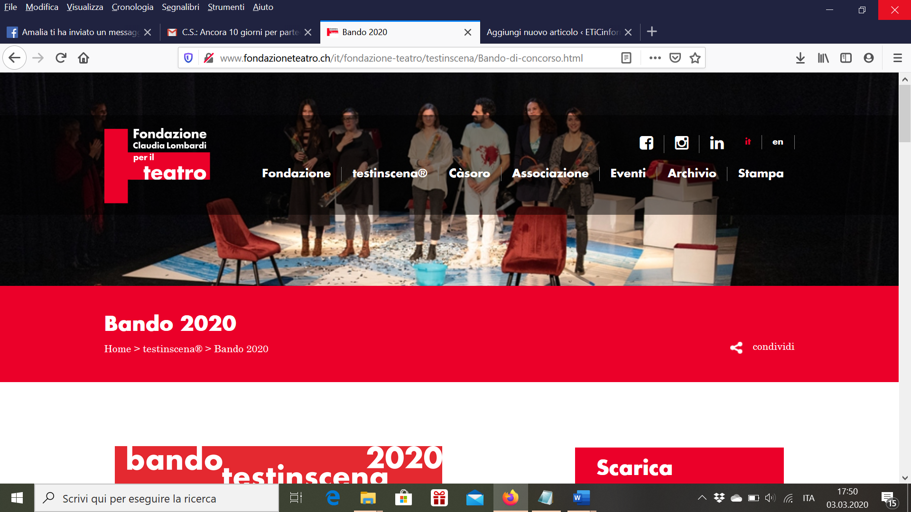This screenshot has width=911, height=512.
Task: Launch Microsoft Edge from taskbar
Action: (333, 498)
